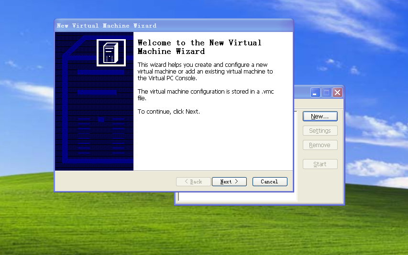Click the New Virtual Machine Wizard title bar
408x255 pixels.
pyautogui.click(x=174, y=26)
